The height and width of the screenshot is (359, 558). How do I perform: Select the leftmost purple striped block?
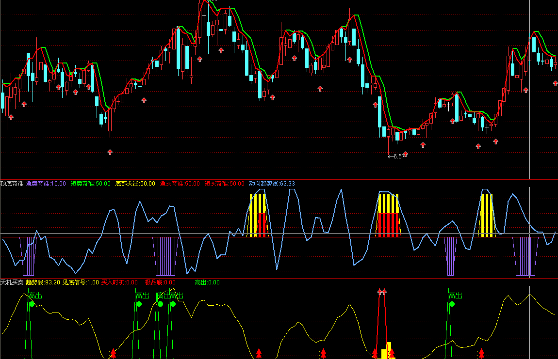pos(28,256)
